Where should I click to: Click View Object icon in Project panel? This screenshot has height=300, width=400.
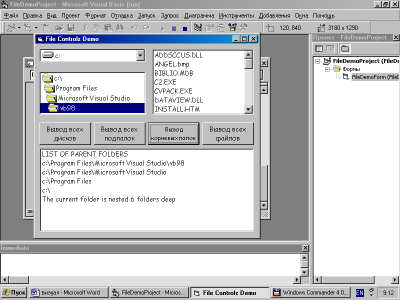[330, 48]
